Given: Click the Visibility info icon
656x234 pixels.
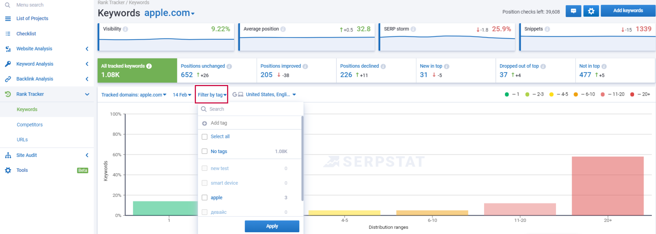Looking at the screenshot, I should [x=125, y=29].
